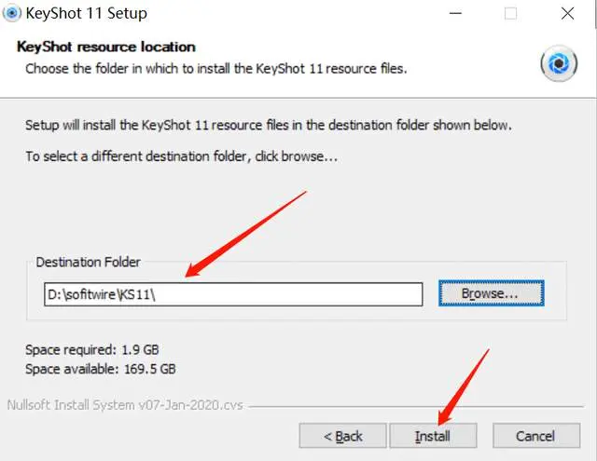Go to previous step with Back button
Viewport: 597px width, 461px height.
pos(342,436)
